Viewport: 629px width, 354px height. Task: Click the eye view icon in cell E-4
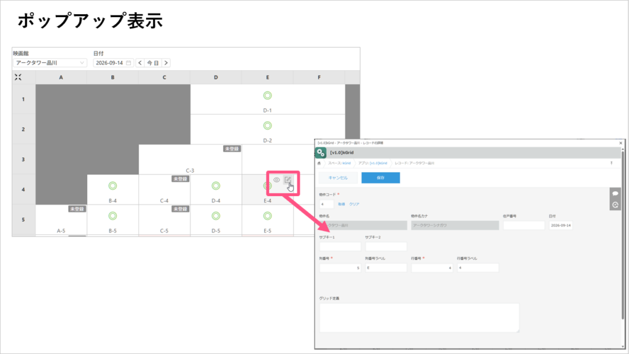coord(276,180)
